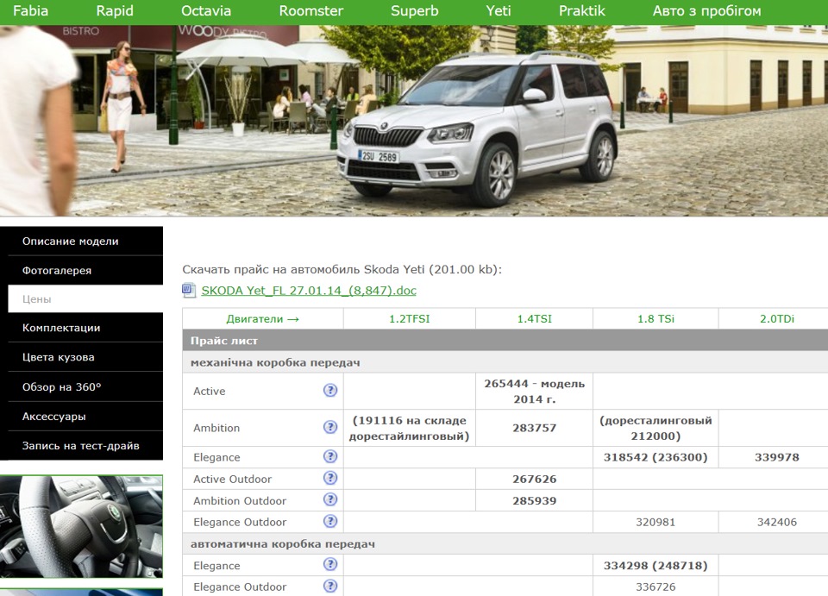Open help icon for Ambition trim
828x596 pixels.
[330, 427]
